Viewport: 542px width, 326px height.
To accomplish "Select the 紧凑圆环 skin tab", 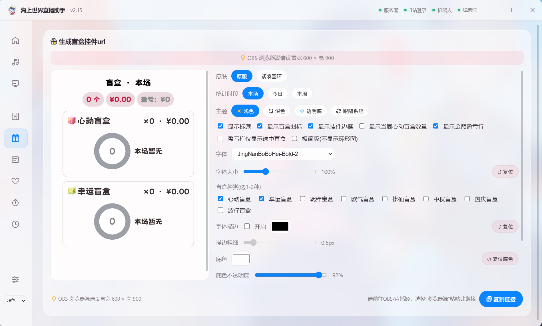I will tap(272, 76).
